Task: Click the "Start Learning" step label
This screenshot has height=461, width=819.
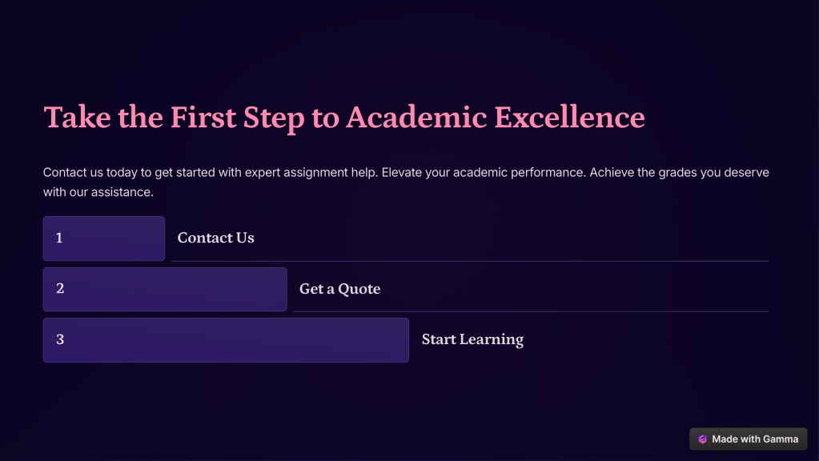Action: (x=472, y=340)
